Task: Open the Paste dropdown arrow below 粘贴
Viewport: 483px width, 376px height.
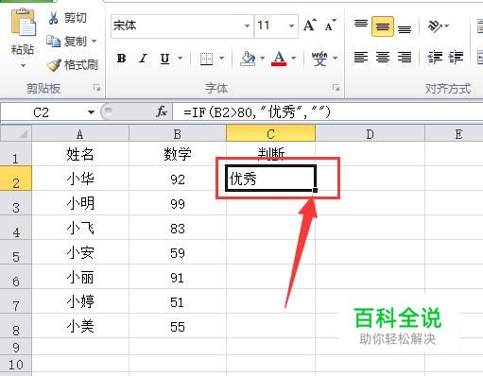Action: point(23,65)
